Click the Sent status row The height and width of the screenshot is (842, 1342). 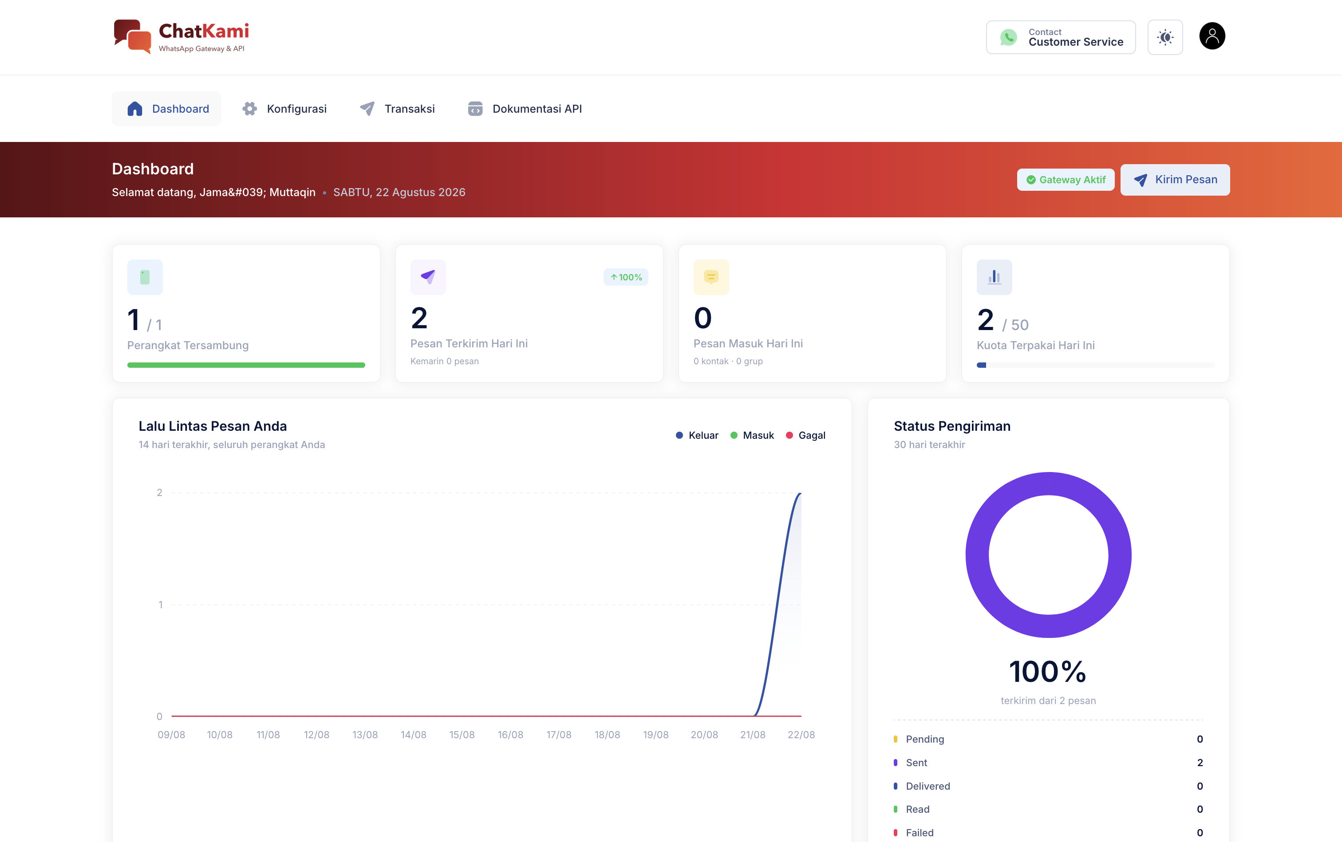pos(1048,763)
